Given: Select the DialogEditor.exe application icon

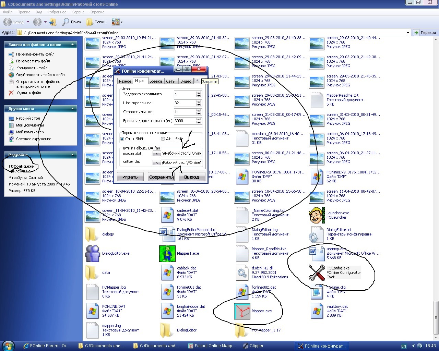Looking at the screenshot, I should [x=93, y=253].
